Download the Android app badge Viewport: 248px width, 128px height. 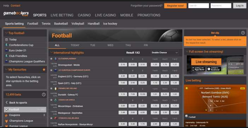click(x=214, y=69)
